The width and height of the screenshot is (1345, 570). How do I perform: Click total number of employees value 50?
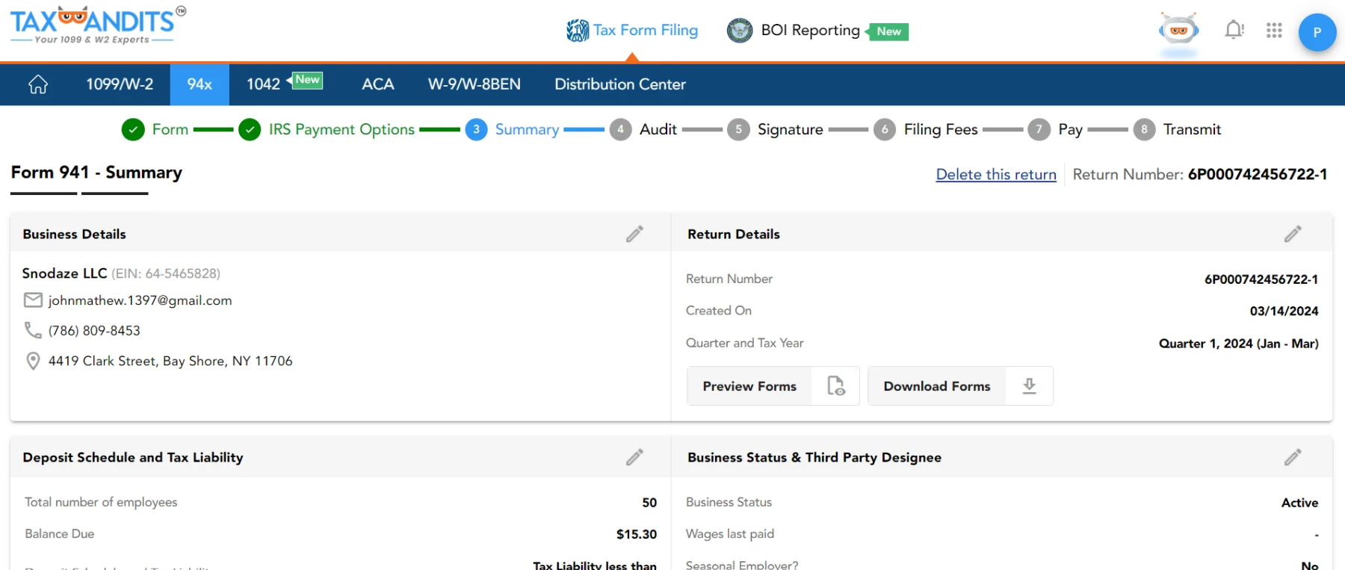649,503
